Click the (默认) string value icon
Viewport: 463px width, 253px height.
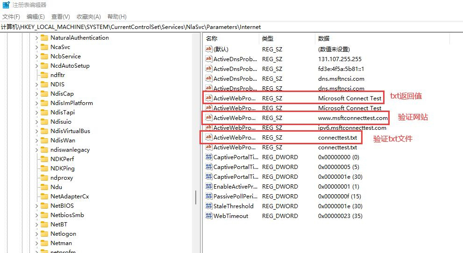pyautogui.click(x=208, y=49)
